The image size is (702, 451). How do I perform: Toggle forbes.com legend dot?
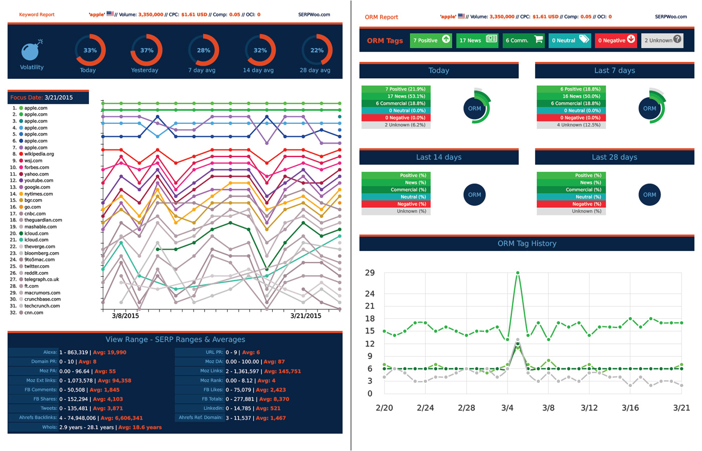tap(21, 167)
